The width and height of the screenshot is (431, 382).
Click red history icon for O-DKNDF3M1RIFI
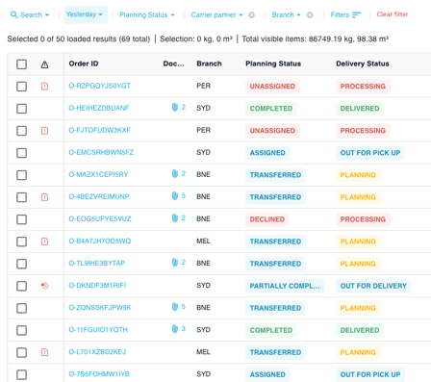[x=44, y=286]
